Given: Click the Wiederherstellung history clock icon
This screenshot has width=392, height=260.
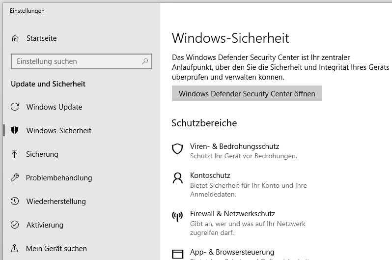Looking at the screenshot, I should click(15, 201).
